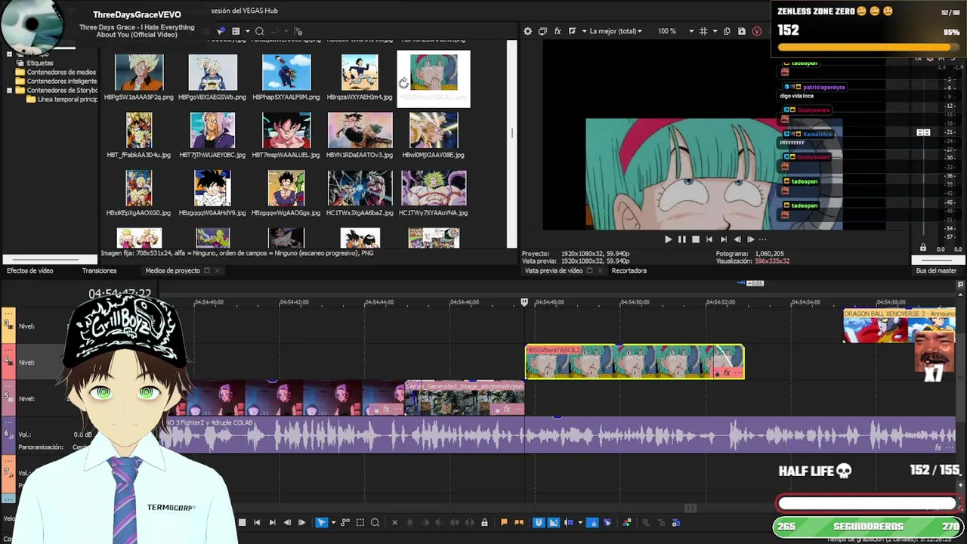Screen dimensions: 967x544
Task: Switch to Efectos de vídeo tab
Action: [30, 270]
